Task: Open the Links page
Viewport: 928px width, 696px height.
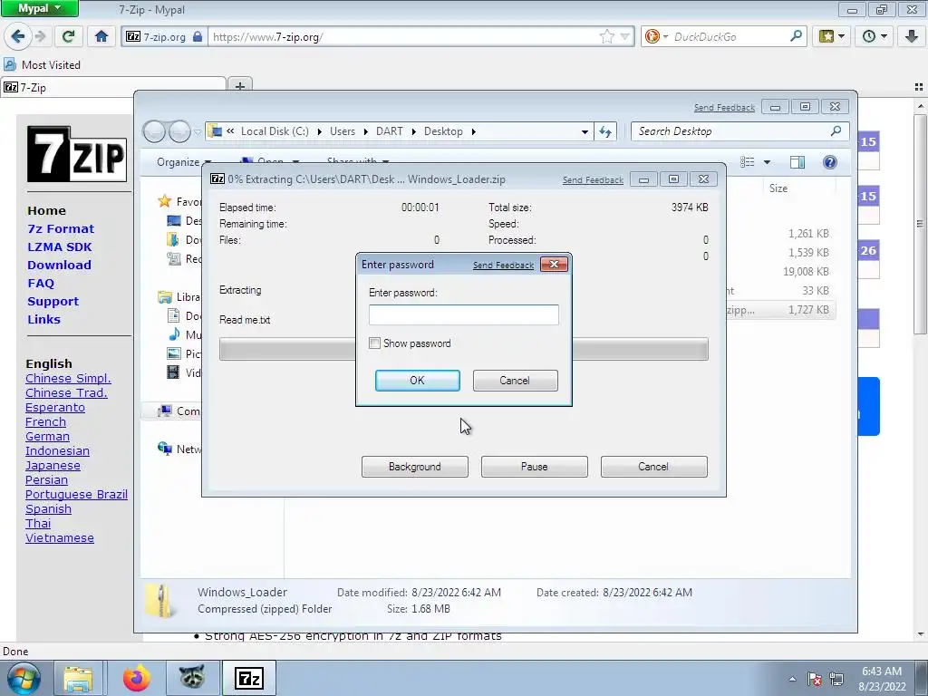Action: point(43,320)
